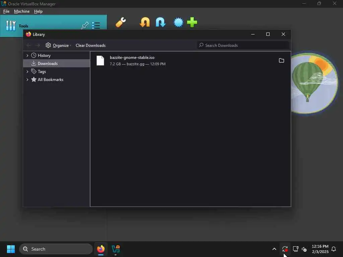Screen dimensions: 343x257
Task: Show hidden system tray icons
Action: (274, 249)
